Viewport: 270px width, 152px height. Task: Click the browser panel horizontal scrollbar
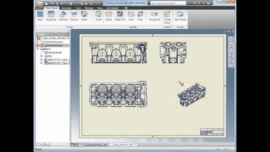click(x=53, y=144)
